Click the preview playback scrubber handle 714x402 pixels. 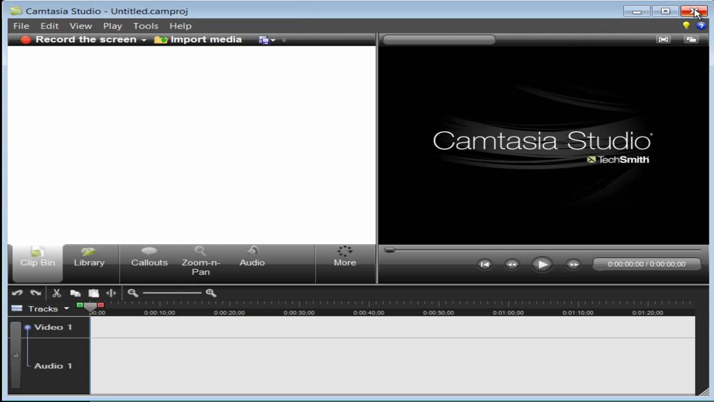coord(390,250)
